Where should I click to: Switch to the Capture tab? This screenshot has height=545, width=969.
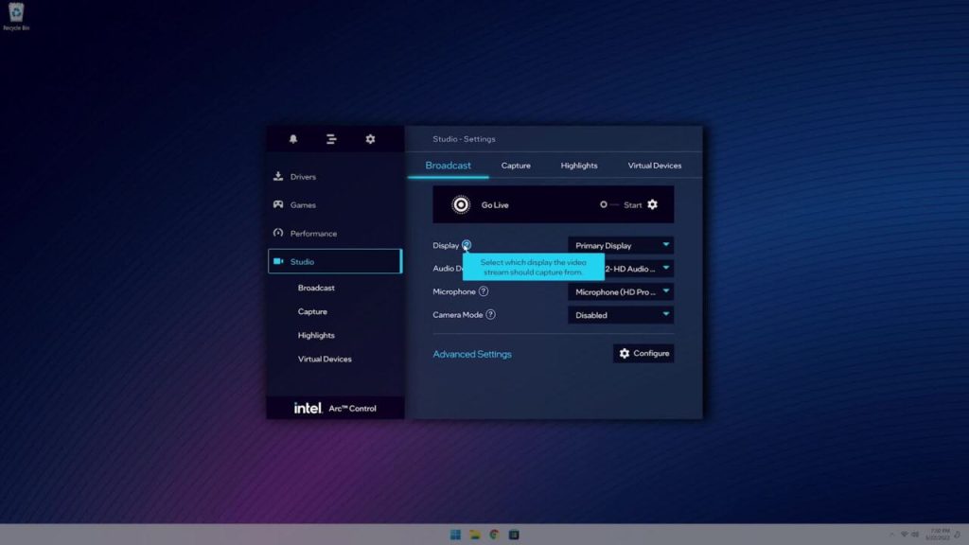point(516,166)
